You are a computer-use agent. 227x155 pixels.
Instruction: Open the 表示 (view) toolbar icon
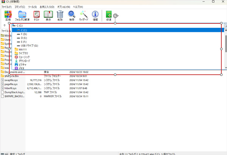tap(48, 15)
